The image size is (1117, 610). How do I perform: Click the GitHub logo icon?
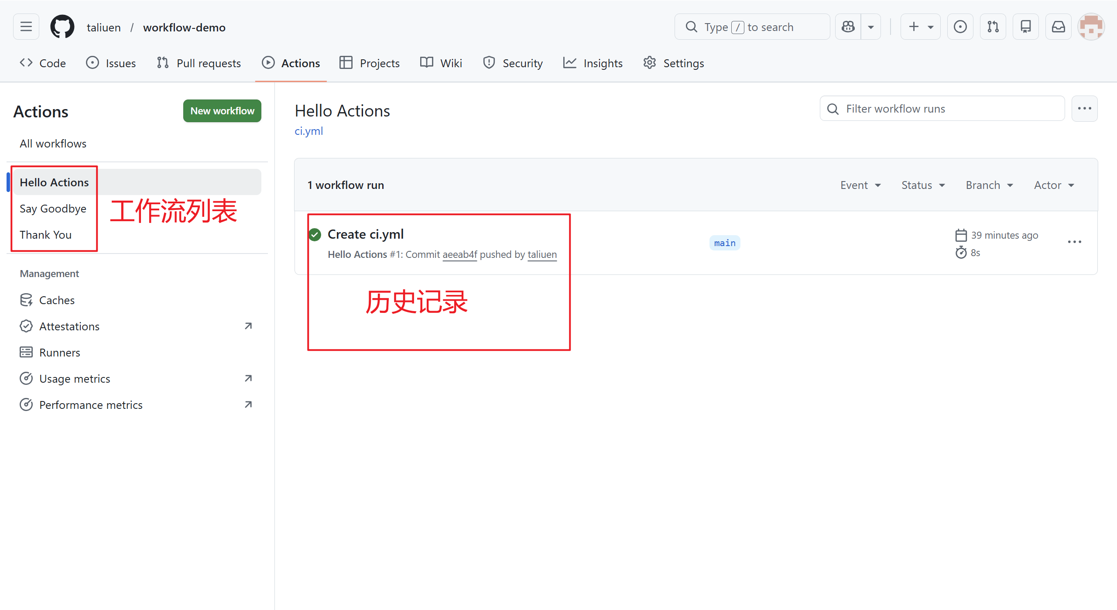pos(62,27)
